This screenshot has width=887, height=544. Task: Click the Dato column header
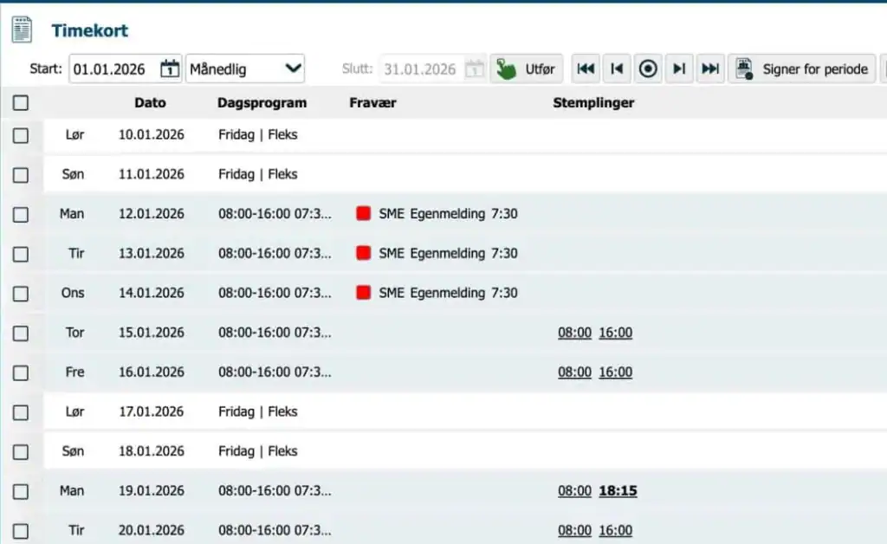tap(150, 102)
